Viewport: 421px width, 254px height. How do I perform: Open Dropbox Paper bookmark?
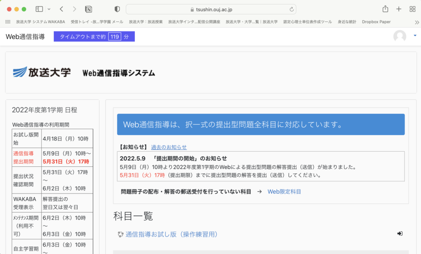376,22
